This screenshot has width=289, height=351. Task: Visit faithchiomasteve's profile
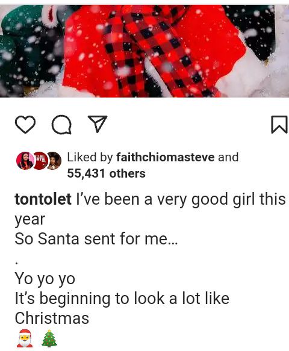click(x=166, y=157)
